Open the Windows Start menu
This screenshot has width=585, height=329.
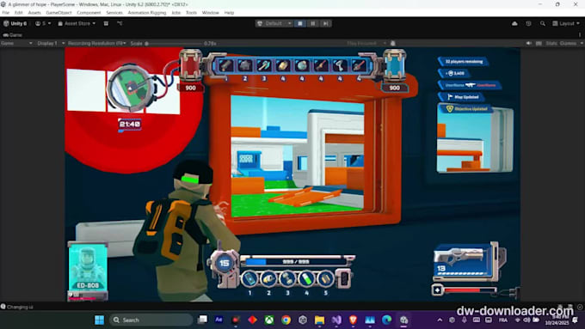click(x=99, y=320)
